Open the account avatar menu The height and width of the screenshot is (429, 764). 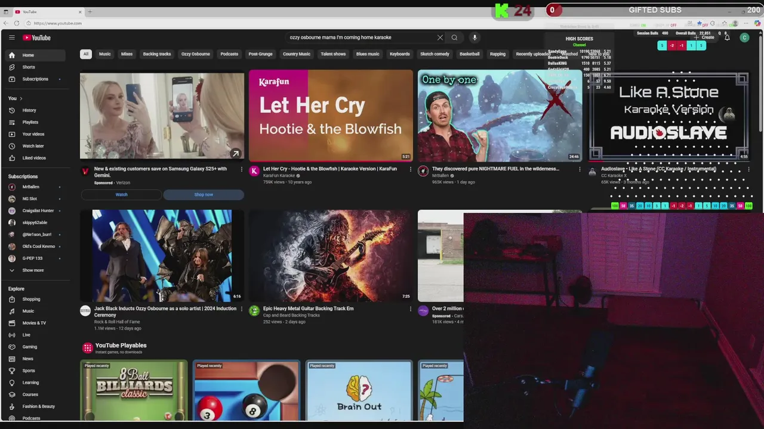[x=744, y=38]
